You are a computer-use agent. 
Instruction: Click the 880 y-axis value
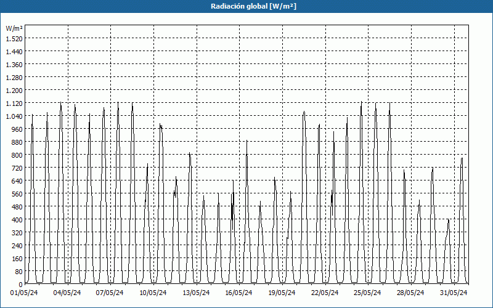[x=18, y=142]
